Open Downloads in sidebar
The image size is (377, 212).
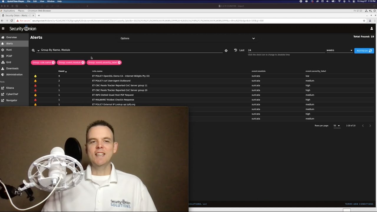(12, 68)
